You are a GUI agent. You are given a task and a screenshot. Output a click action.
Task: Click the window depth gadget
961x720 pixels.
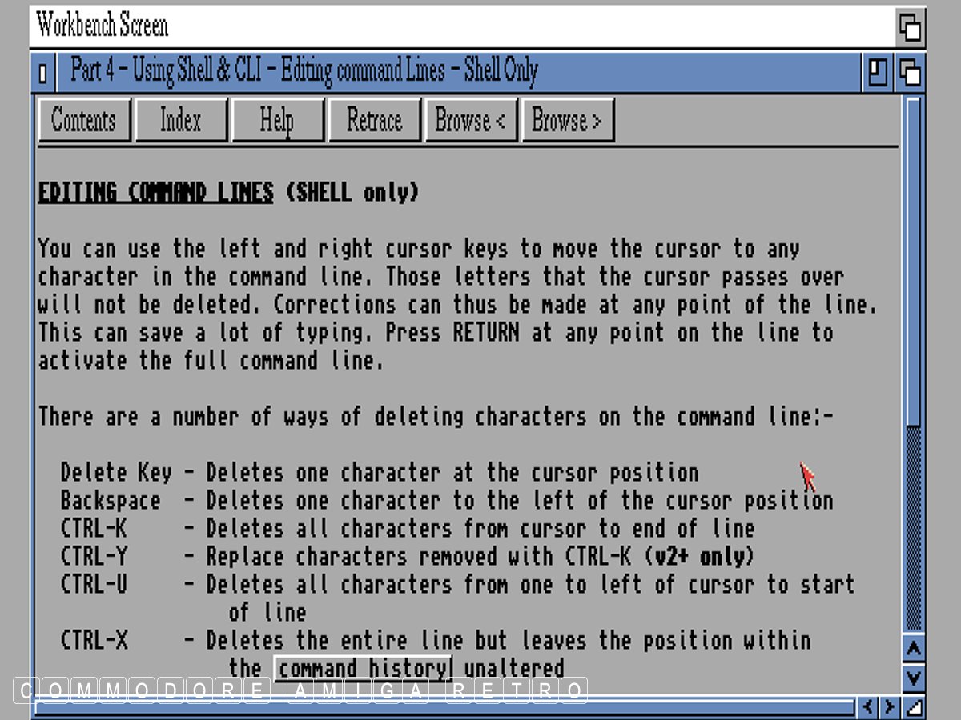tap(911, 73)
